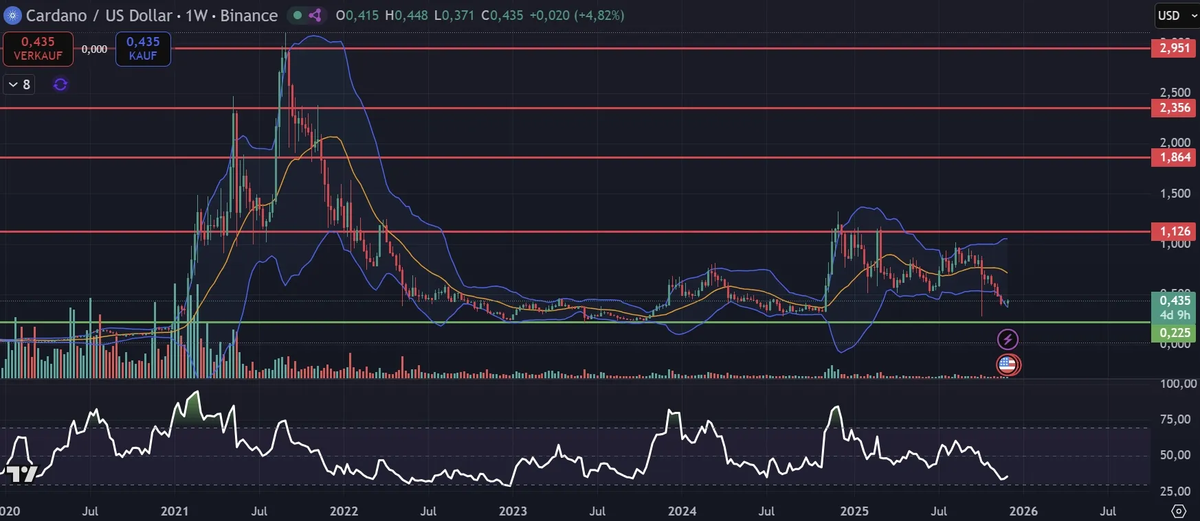Click the 2,500 price scale value
This screenshot has height=521, width=1200.
1175,92
